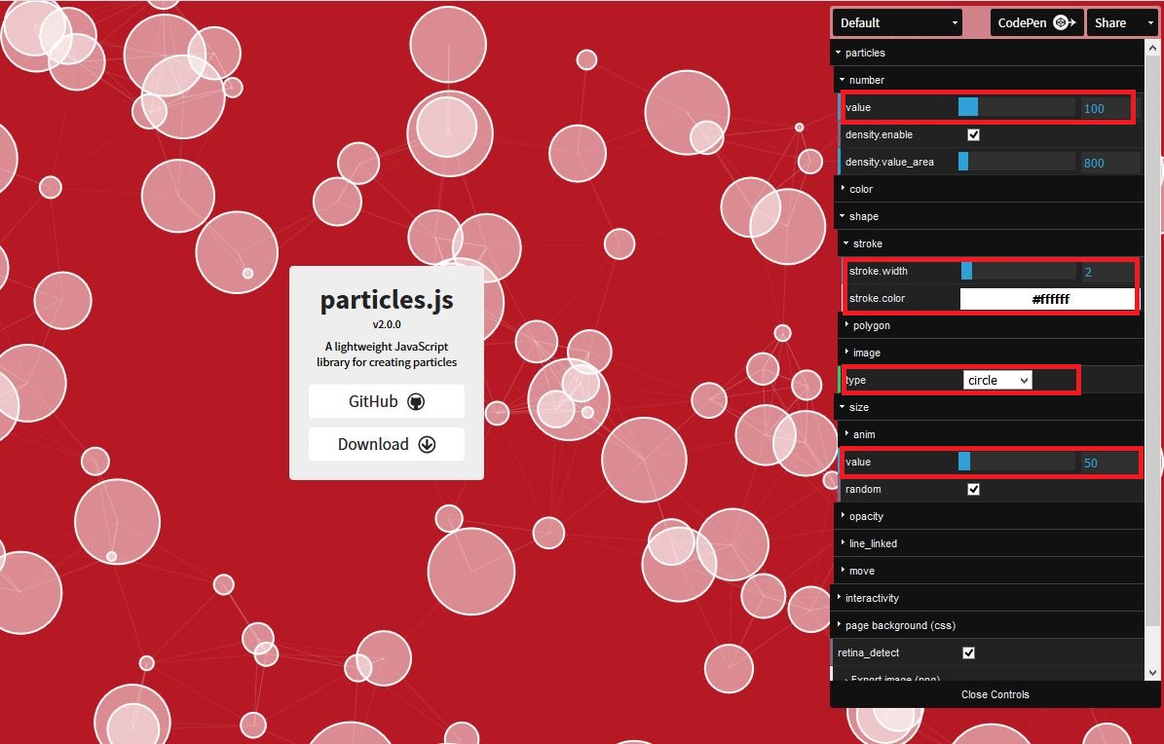Image resolution: width=1164 pixels, height=744 pixels.
Task: Expand the opacity folder
Action: point(991,516)
